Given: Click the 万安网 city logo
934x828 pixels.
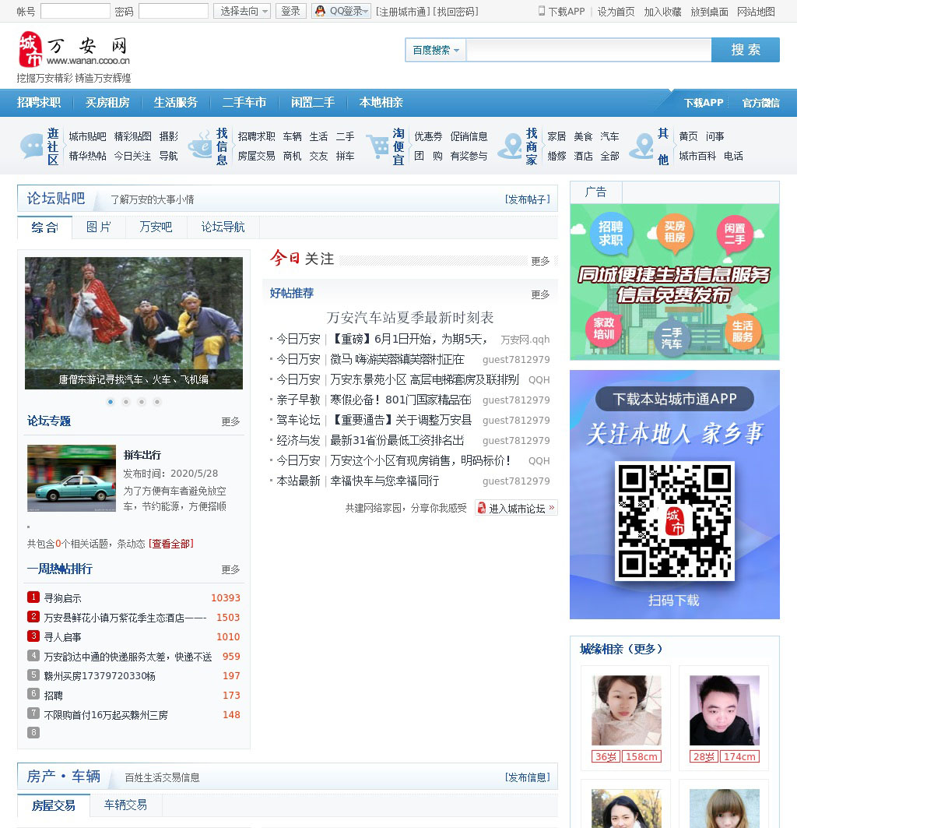Looking at the screenshot, I should 74,50.
